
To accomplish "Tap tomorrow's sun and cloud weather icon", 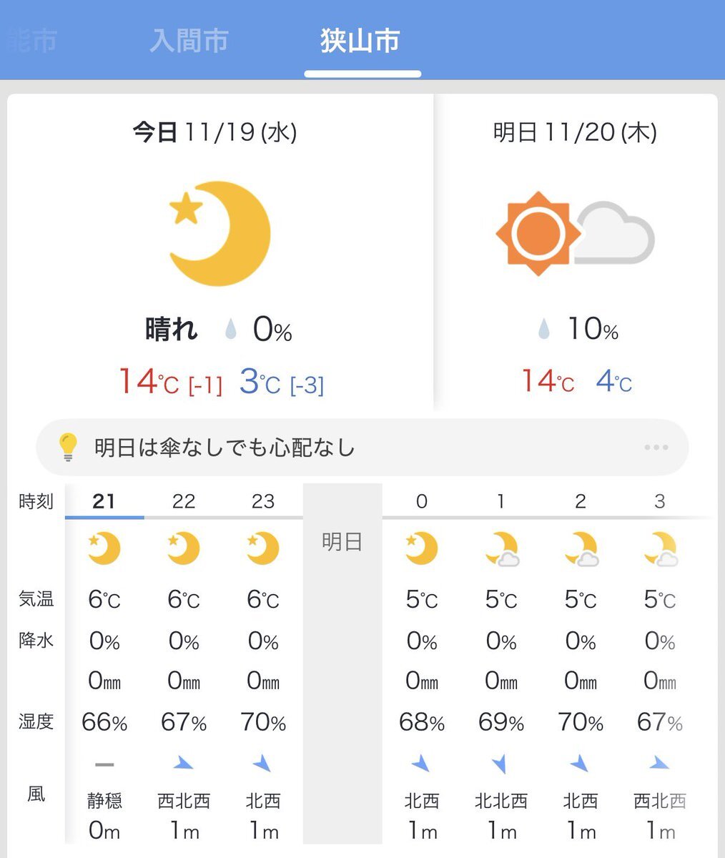I will [x=574, y=233].
